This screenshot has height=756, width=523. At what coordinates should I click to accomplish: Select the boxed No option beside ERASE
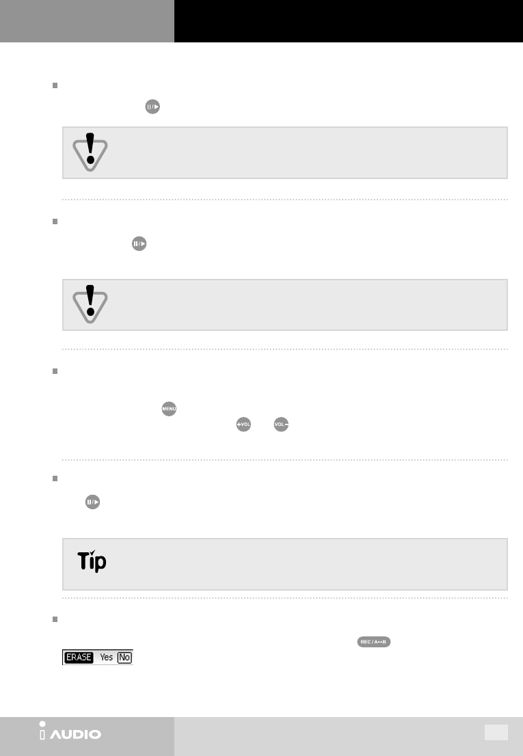[124, 658]
